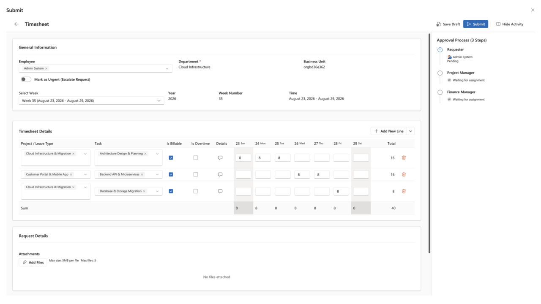
Task: Open Architecture Design & Planning task dropdown
Action: tap(157, 154)
